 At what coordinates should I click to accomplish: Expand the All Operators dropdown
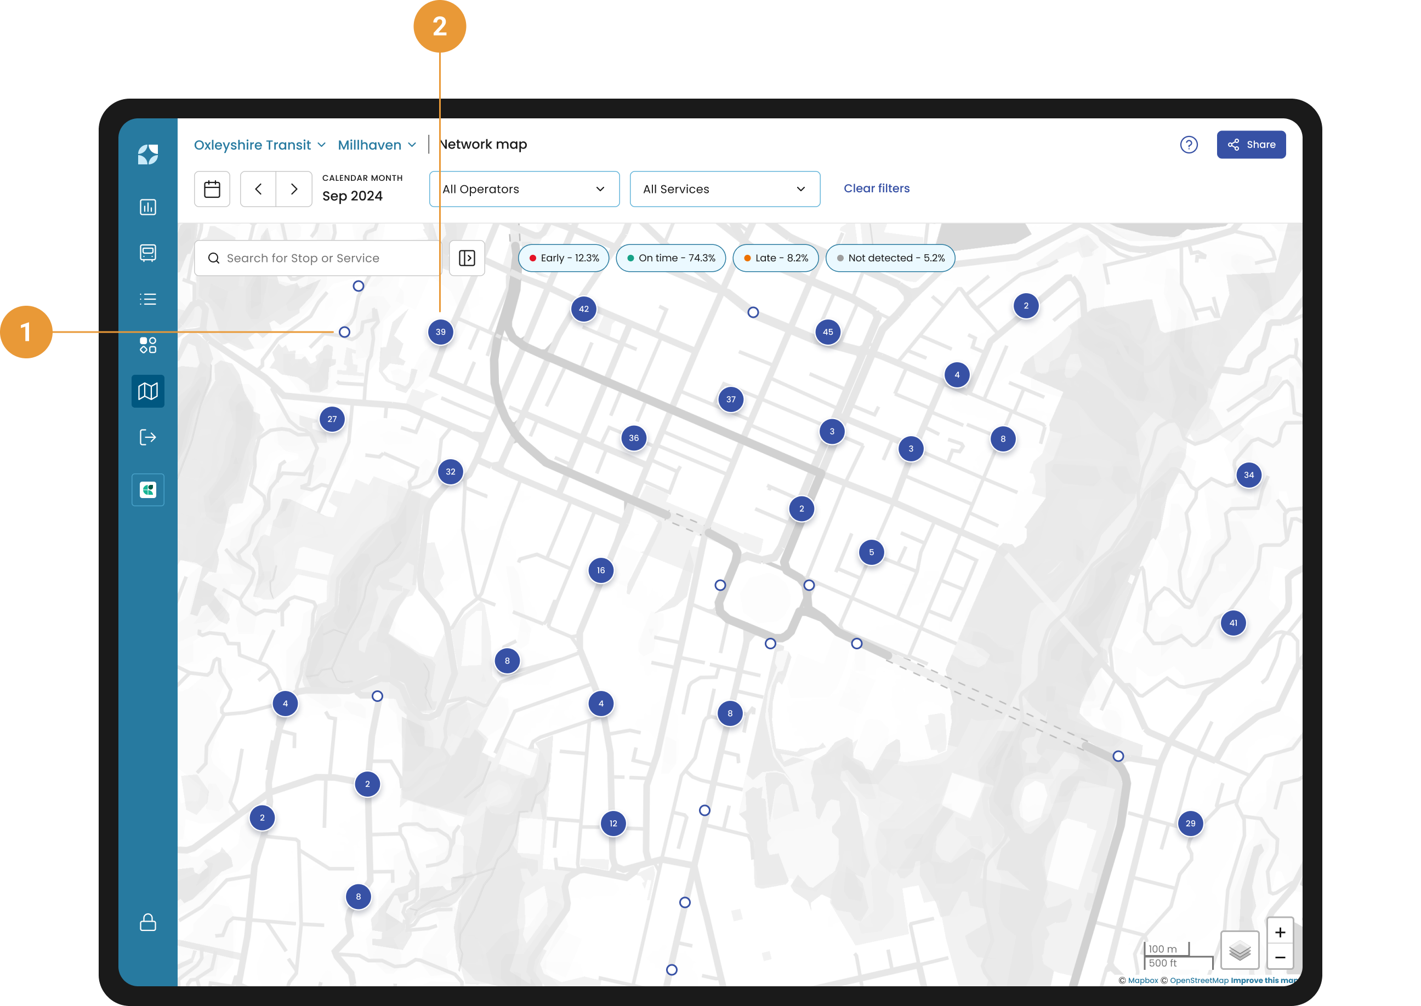coord(524,189)
